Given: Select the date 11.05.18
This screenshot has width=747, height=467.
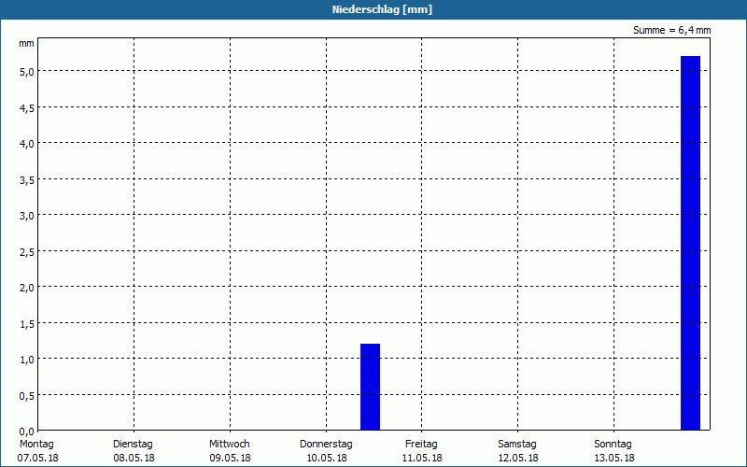Looking at the screenshot, I should (x=422, y=459).
